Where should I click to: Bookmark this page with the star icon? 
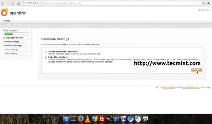pyautogui.click(x=202, y=3)
